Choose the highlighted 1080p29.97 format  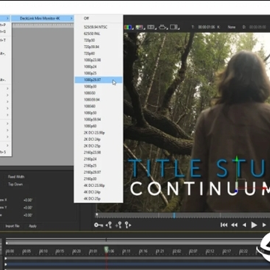point(98,79)
